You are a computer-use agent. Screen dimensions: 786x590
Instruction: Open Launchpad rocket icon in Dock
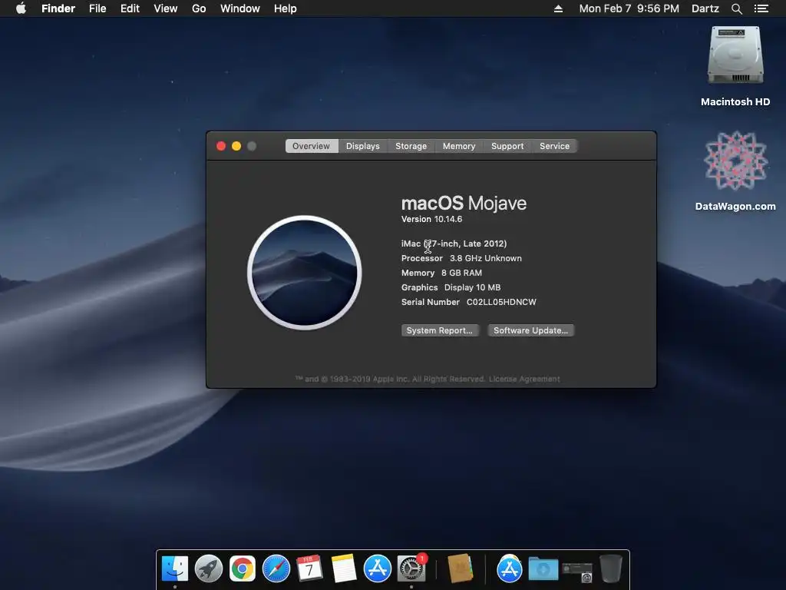click(209, 569)
